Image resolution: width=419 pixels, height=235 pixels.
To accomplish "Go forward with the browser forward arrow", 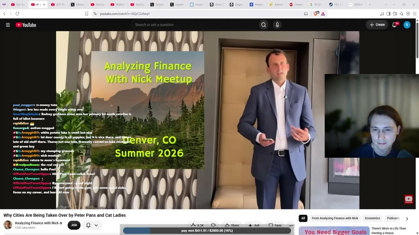I will point(10,14).
